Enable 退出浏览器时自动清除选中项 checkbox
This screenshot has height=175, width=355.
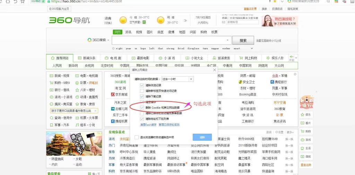[137, 137]
